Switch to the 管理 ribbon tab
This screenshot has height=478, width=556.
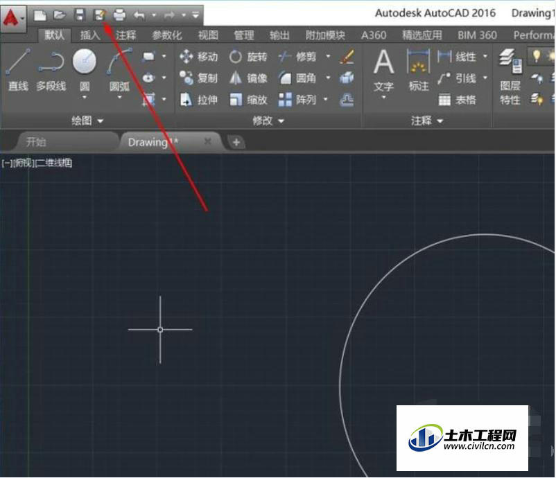244,35
